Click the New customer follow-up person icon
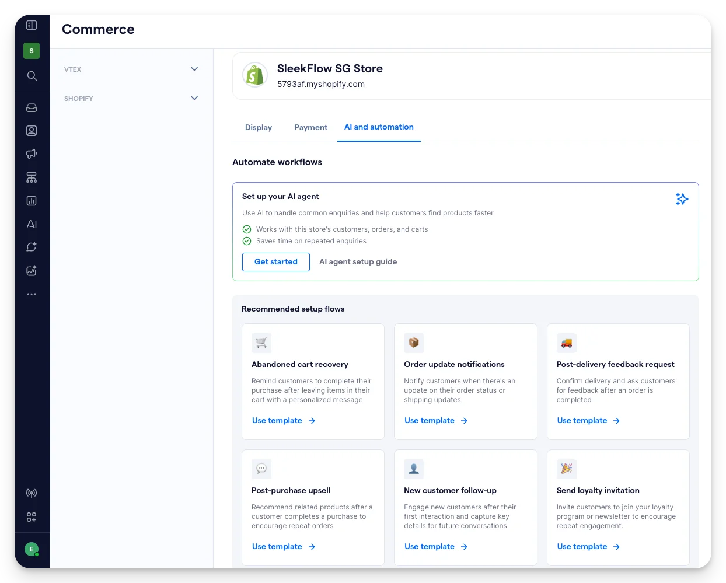This screenshot has height=583, width=726. pos(414,469)
